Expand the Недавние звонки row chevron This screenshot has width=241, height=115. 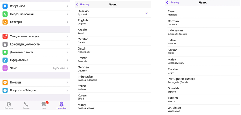[67, 14]
